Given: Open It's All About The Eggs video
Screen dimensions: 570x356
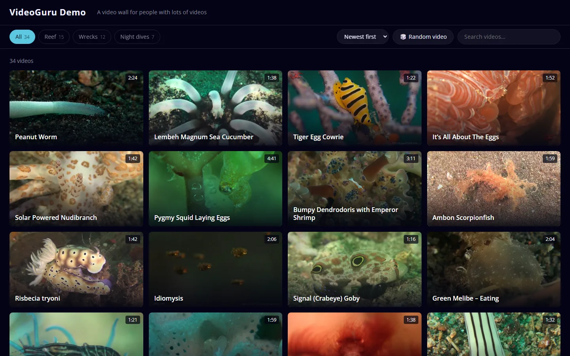Looking at the screenshot, I should (x=494, y=108).
